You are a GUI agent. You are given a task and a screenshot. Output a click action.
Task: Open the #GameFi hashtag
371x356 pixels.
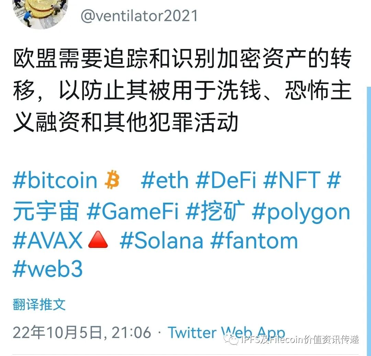pos(132,211)
